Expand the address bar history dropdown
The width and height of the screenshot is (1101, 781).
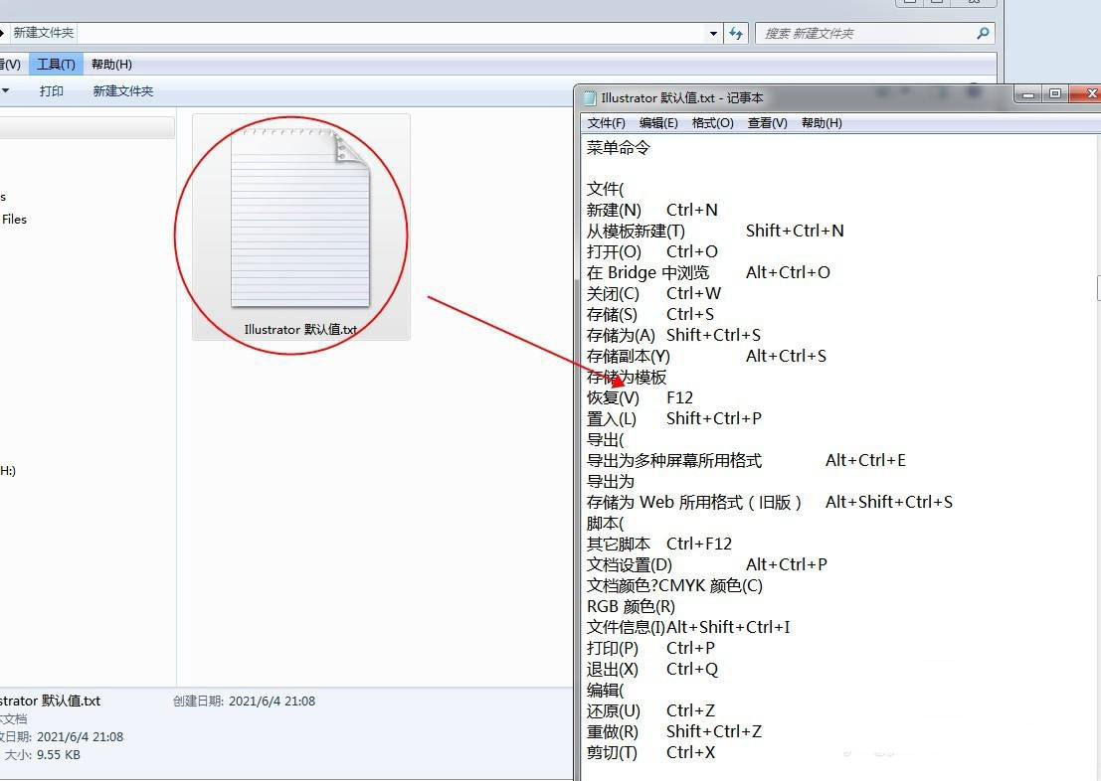point(713,33)
